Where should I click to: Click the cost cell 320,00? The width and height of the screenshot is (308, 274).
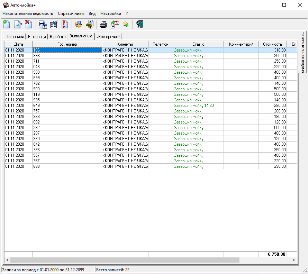point(273,161)
